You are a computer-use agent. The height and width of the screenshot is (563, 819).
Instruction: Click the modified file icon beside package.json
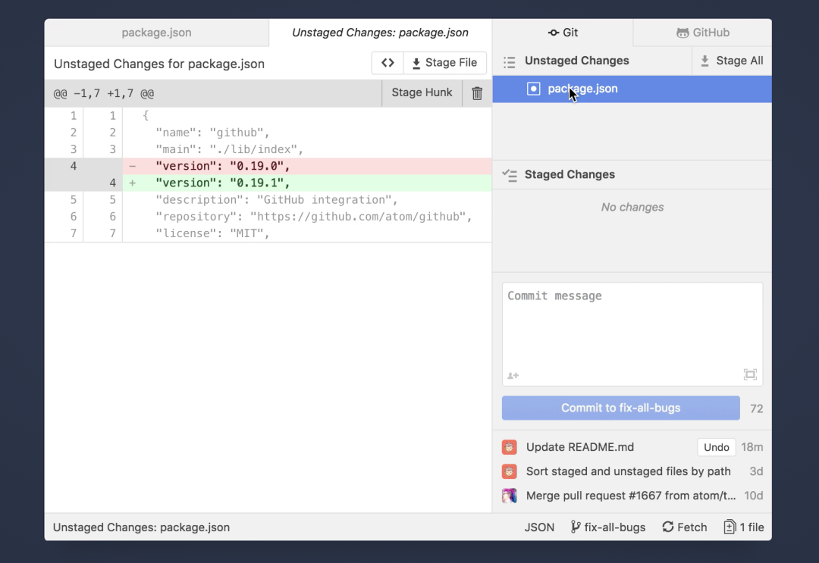[x=533, y=89]
